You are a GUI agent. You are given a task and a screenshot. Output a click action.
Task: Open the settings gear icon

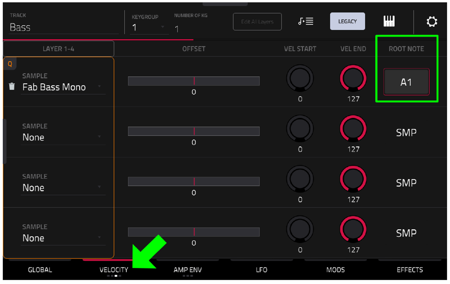point(432,21)
